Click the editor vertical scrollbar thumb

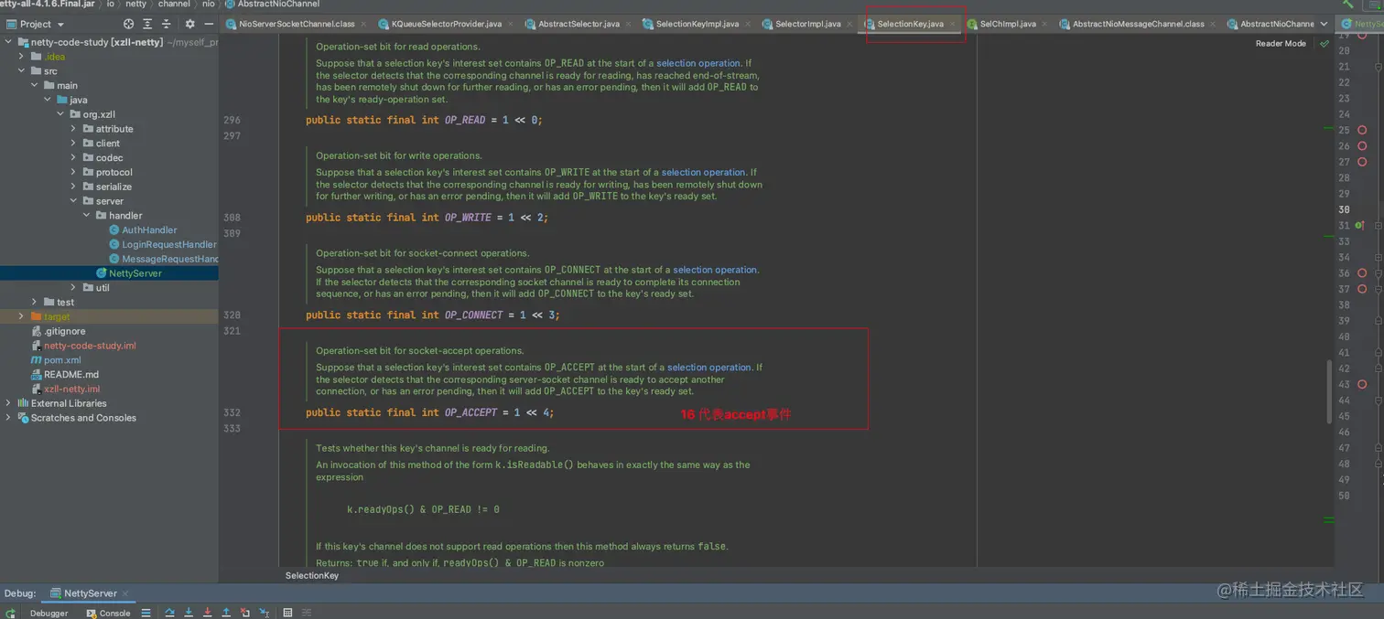click(1330, 391)
